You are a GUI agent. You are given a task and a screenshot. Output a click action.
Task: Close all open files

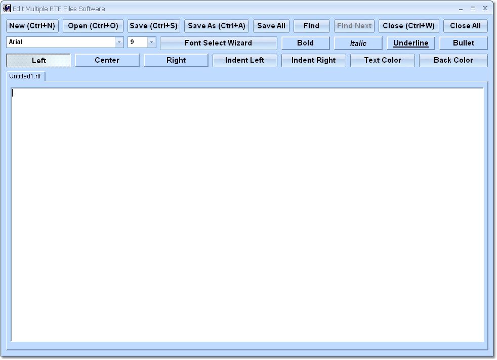pos(465,26)
